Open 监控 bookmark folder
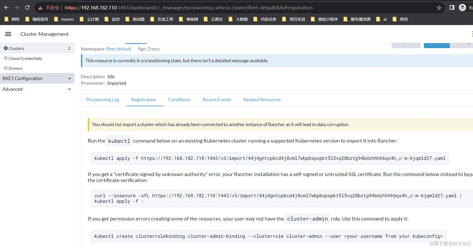Viewport: 473px width, 248px height. click(x=112, y=19)
